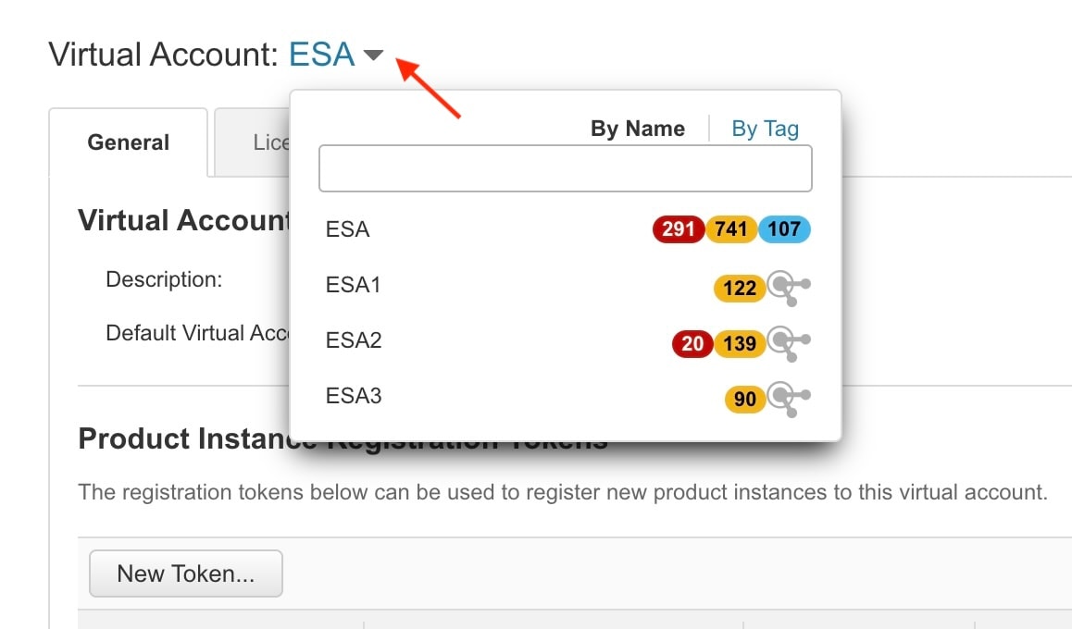Click the blue 107 badge for ESA
This screenshot has height=629, width=1072.
784,228
